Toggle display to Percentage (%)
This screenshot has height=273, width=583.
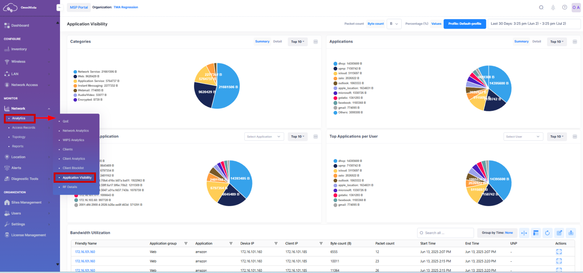click(x=417, y=24)
